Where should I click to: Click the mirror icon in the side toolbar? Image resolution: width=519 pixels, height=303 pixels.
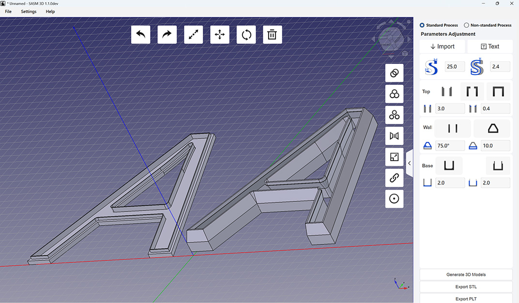pyautogui.click(x=394, y=136)
